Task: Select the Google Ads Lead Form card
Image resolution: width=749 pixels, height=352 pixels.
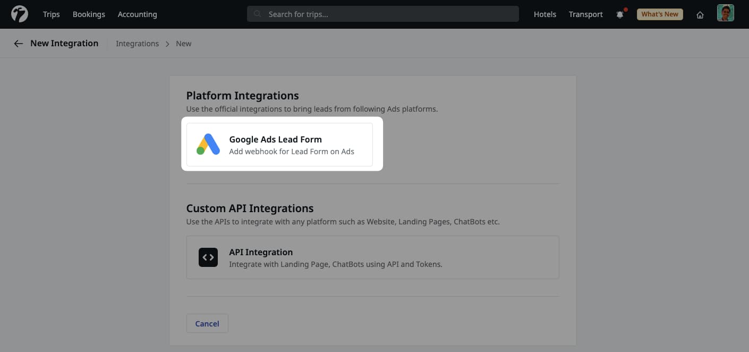Action: [x=282, y=144]
